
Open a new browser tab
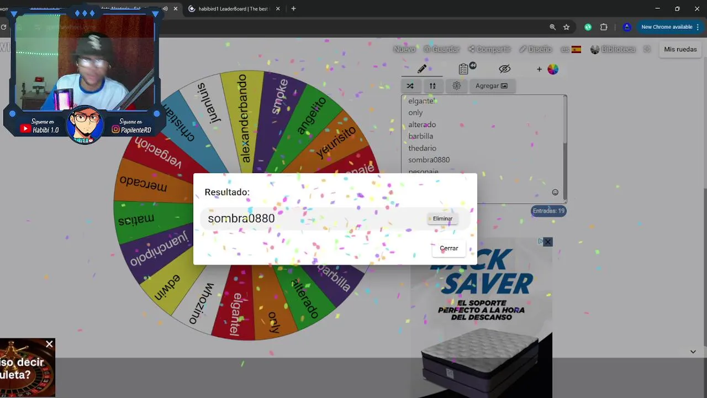(293, 9)
